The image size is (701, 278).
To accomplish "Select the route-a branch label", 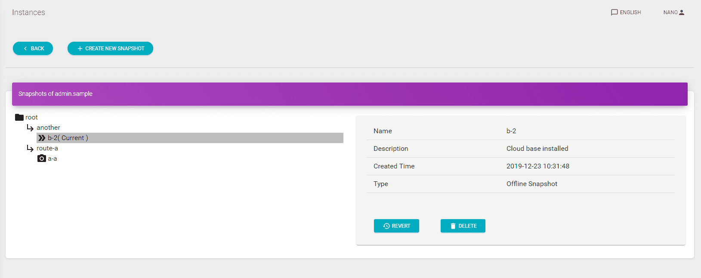I will click(47, 148).
